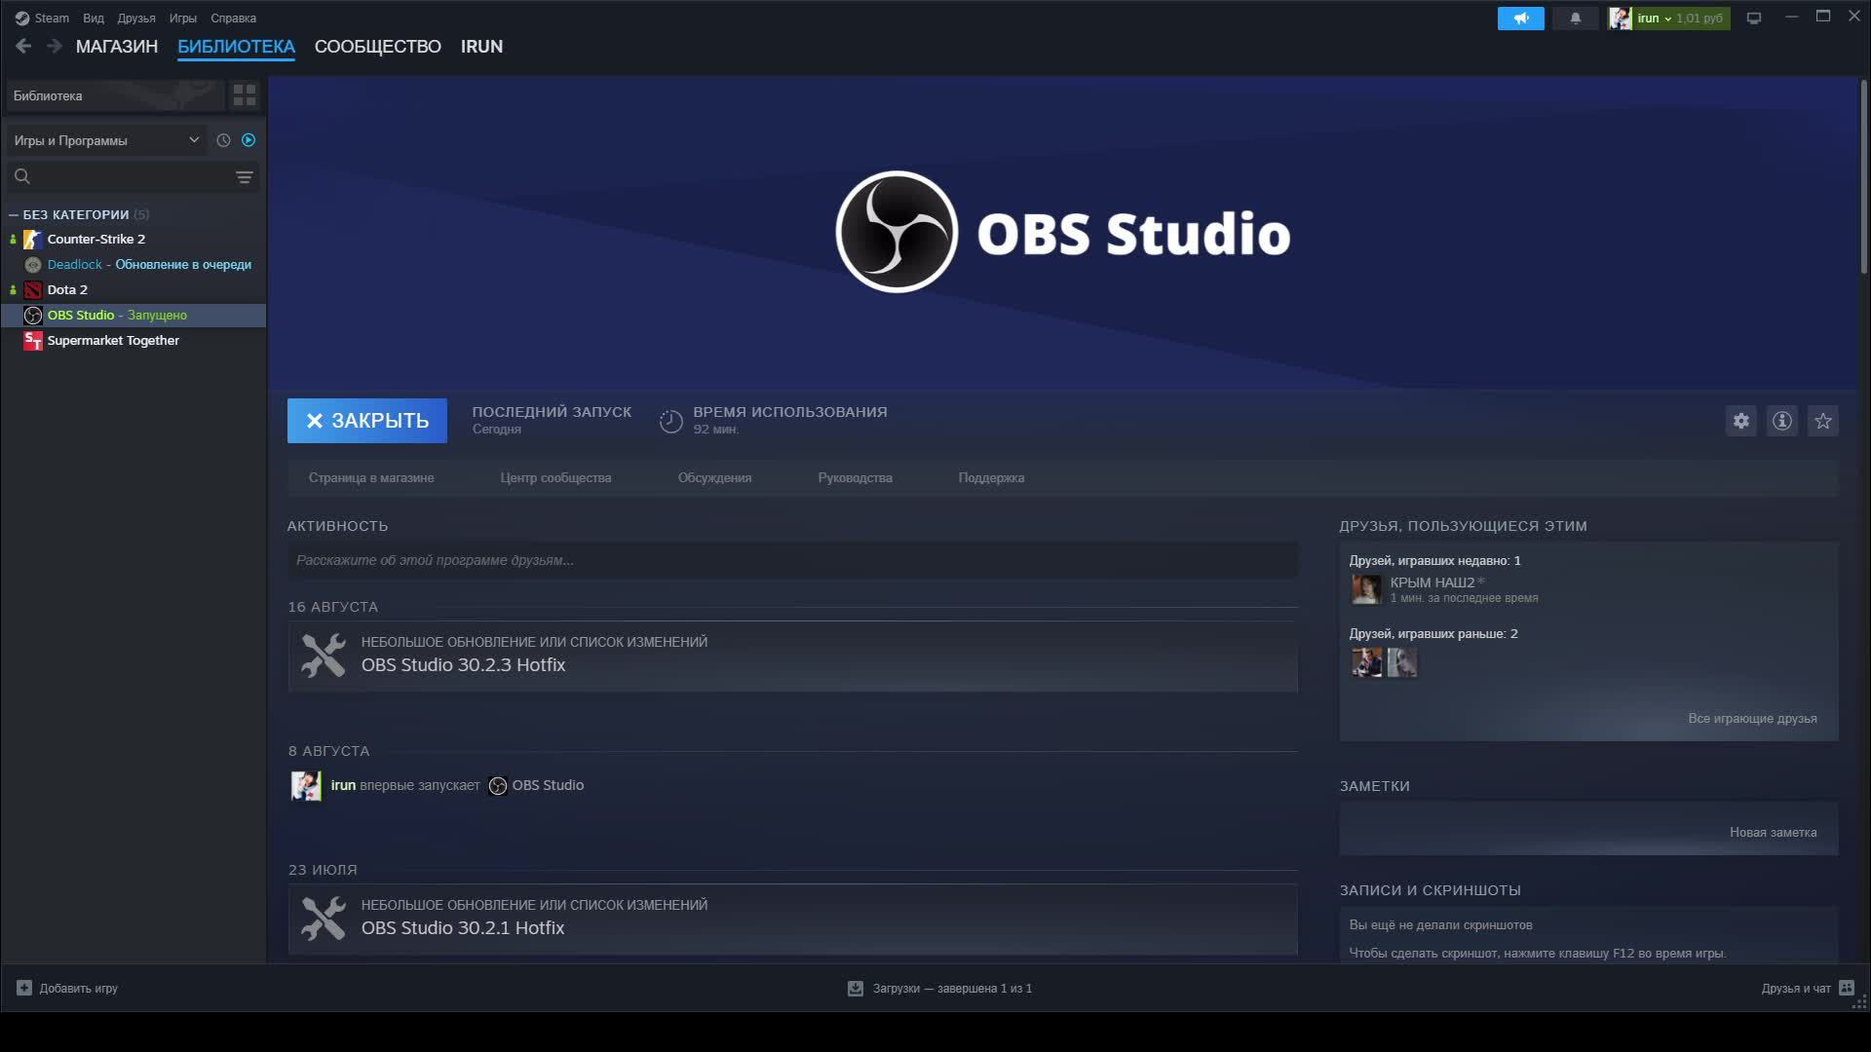
Task: Click the Counter-Strike 2 game icon
Action: 33,240
